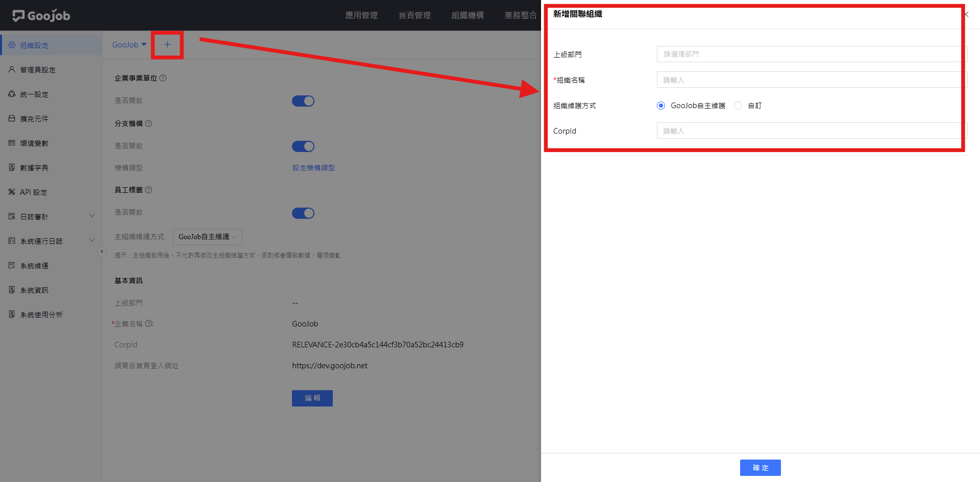Click the RELEVANCE CorpId value text
Screen dimensions: 980x482
(378, 345)
